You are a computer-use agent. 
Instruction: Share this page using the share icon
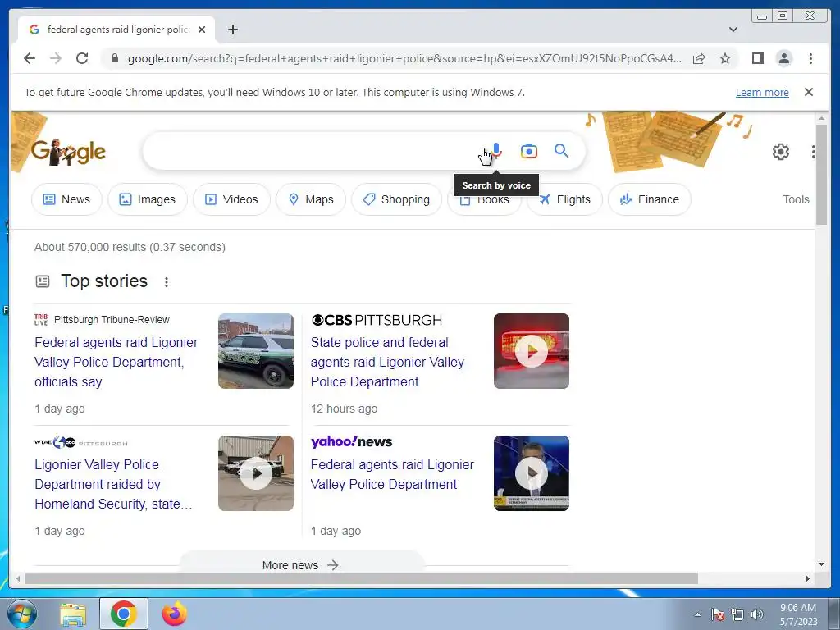tap(699, 58)
